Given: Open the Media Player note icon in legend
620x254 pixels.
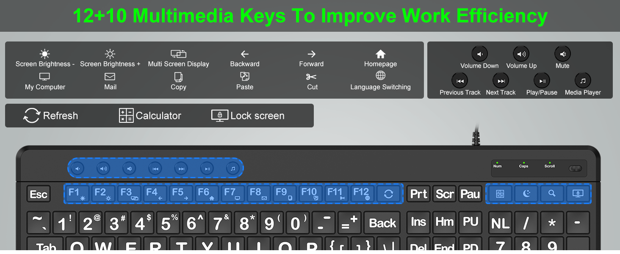Looking at the screenshot, I should point(583,81).
